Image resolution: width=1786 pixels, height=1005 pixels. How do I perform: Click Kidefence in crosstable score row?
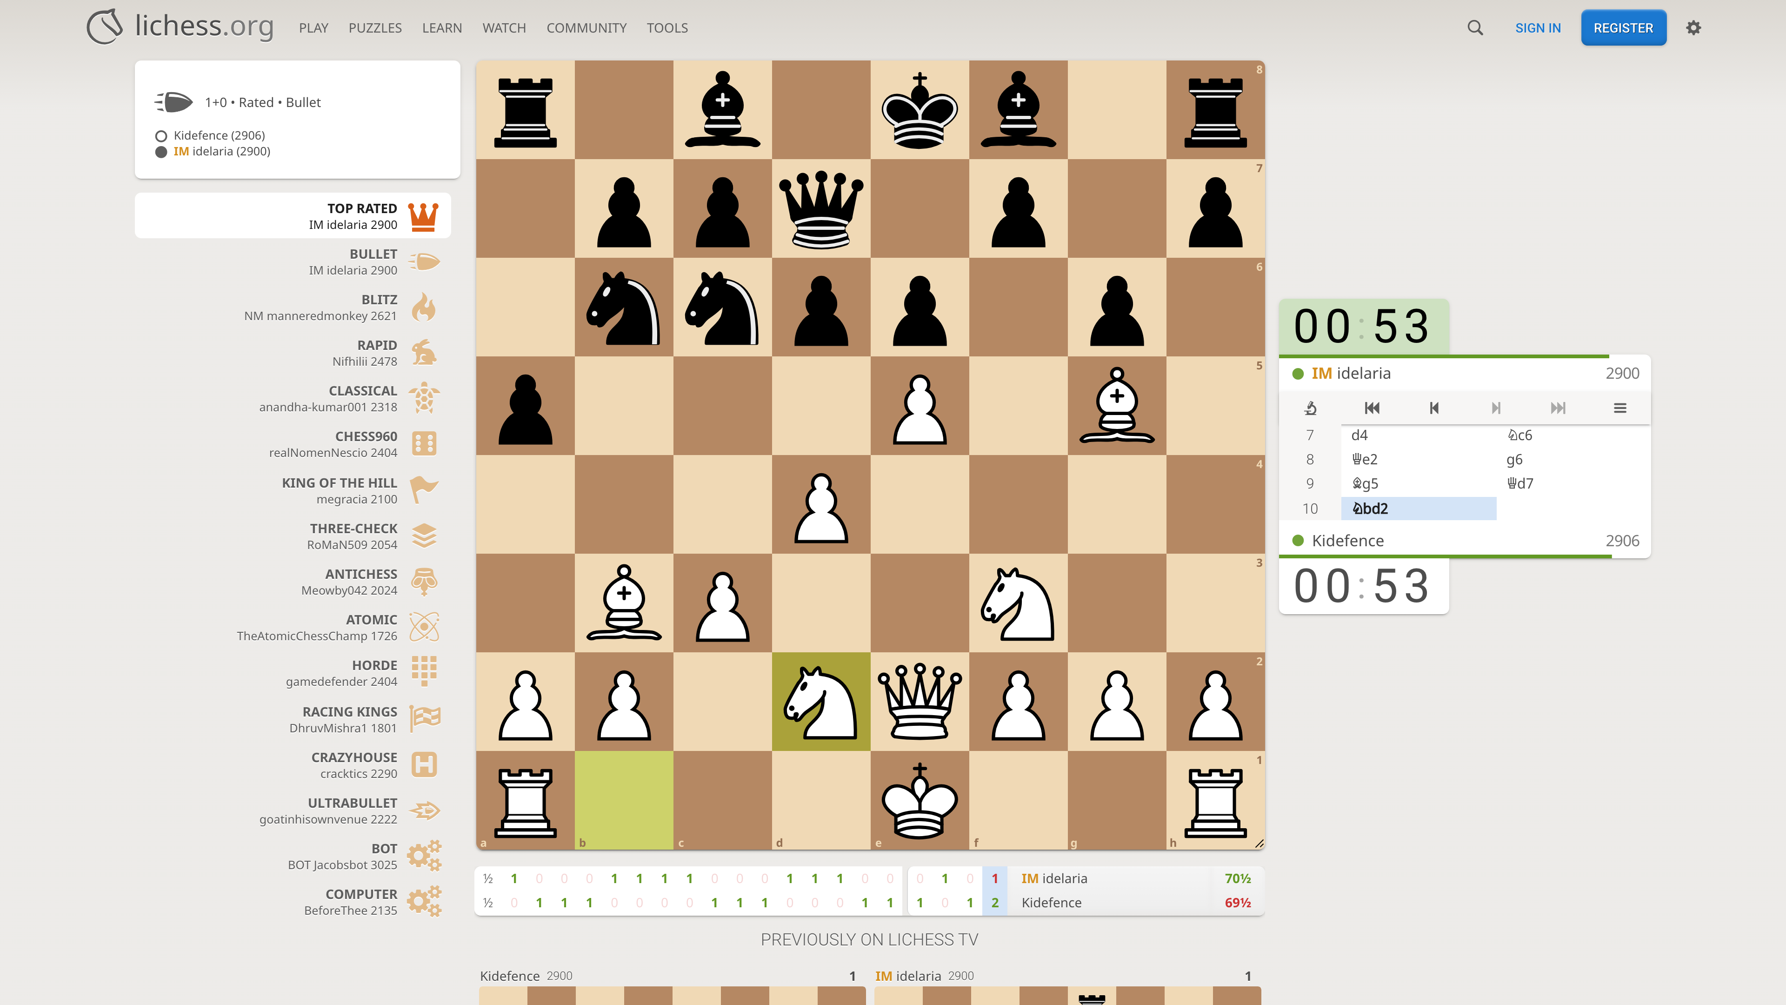pyautogui.click(x=1051, y=902)
